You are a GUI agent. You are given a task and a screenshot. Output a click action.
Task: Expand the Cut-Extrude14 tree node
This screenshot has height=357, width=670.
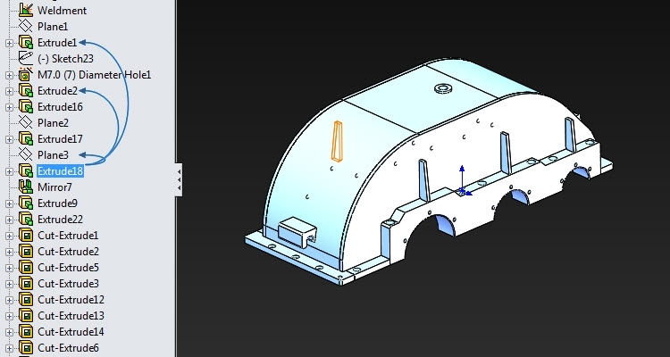coord(9,332)
